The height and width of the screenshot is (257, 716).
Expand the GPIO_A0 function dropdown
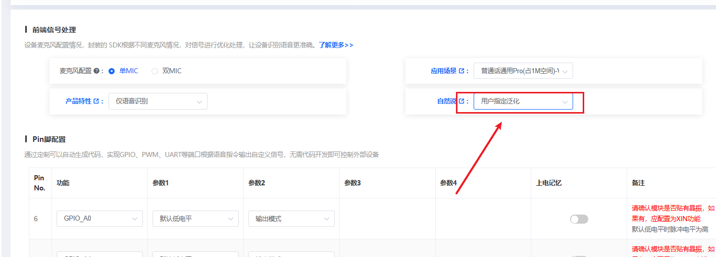97,219
